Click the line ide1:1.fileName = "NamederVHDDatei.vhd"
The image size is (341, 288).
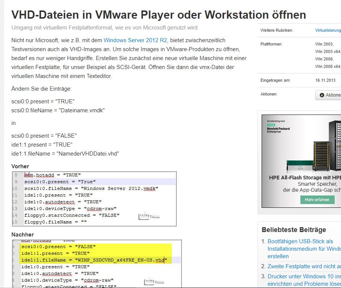tap(65, 154)
